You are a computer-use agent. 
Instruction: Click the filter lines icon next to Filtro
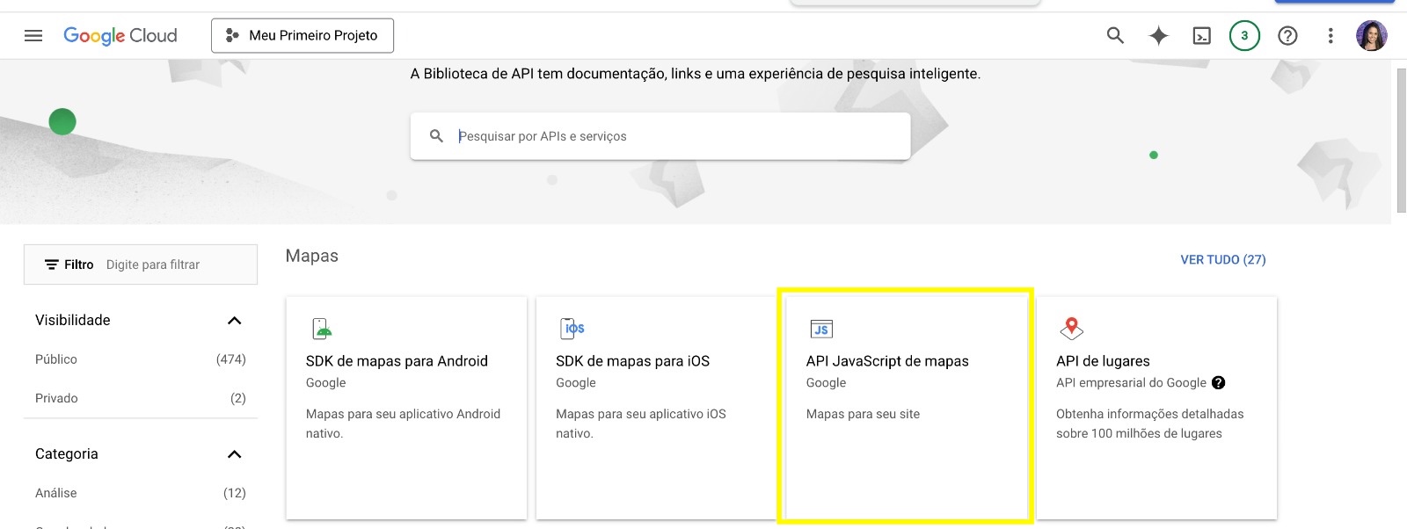52,264
